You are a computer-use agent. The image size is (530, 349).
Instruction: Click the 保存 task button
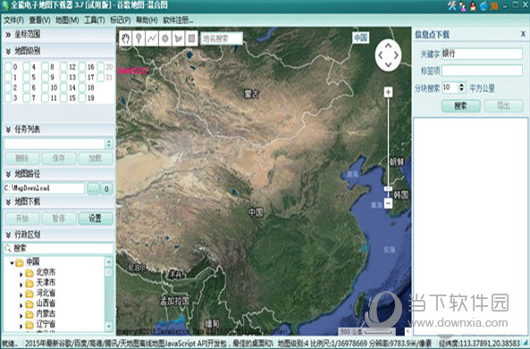pyautogui.click(x=59, y=158)
